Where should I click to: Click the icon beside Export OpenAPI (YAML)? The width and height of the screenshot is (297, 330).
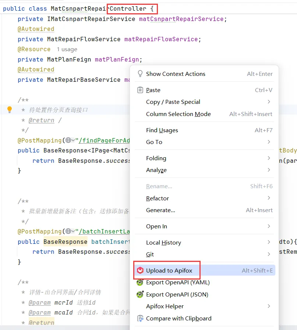(x=140, y=282)
